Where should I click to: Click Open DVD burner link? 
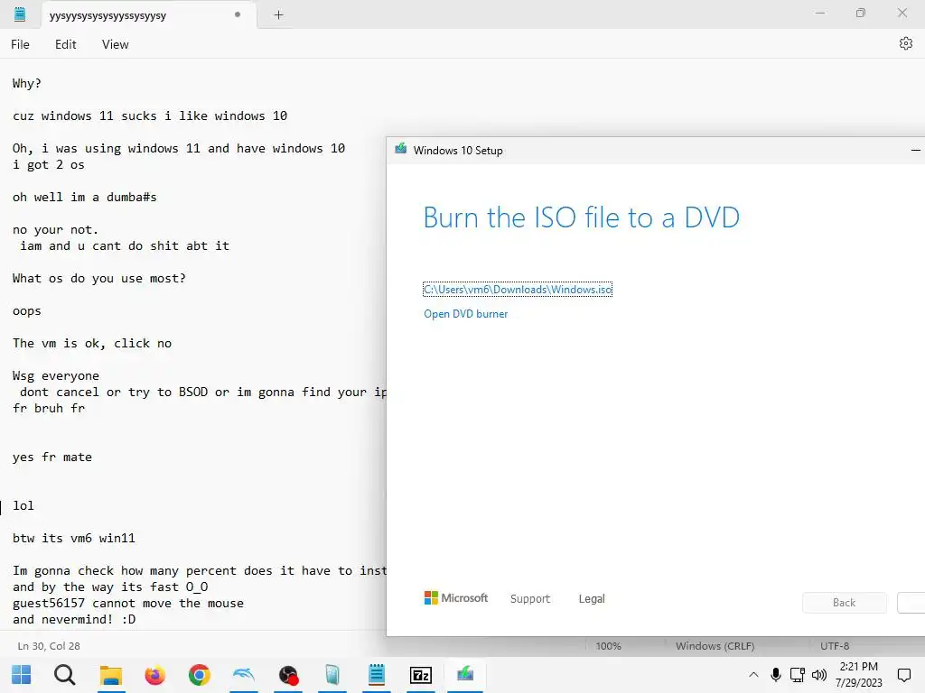(465, 314)
